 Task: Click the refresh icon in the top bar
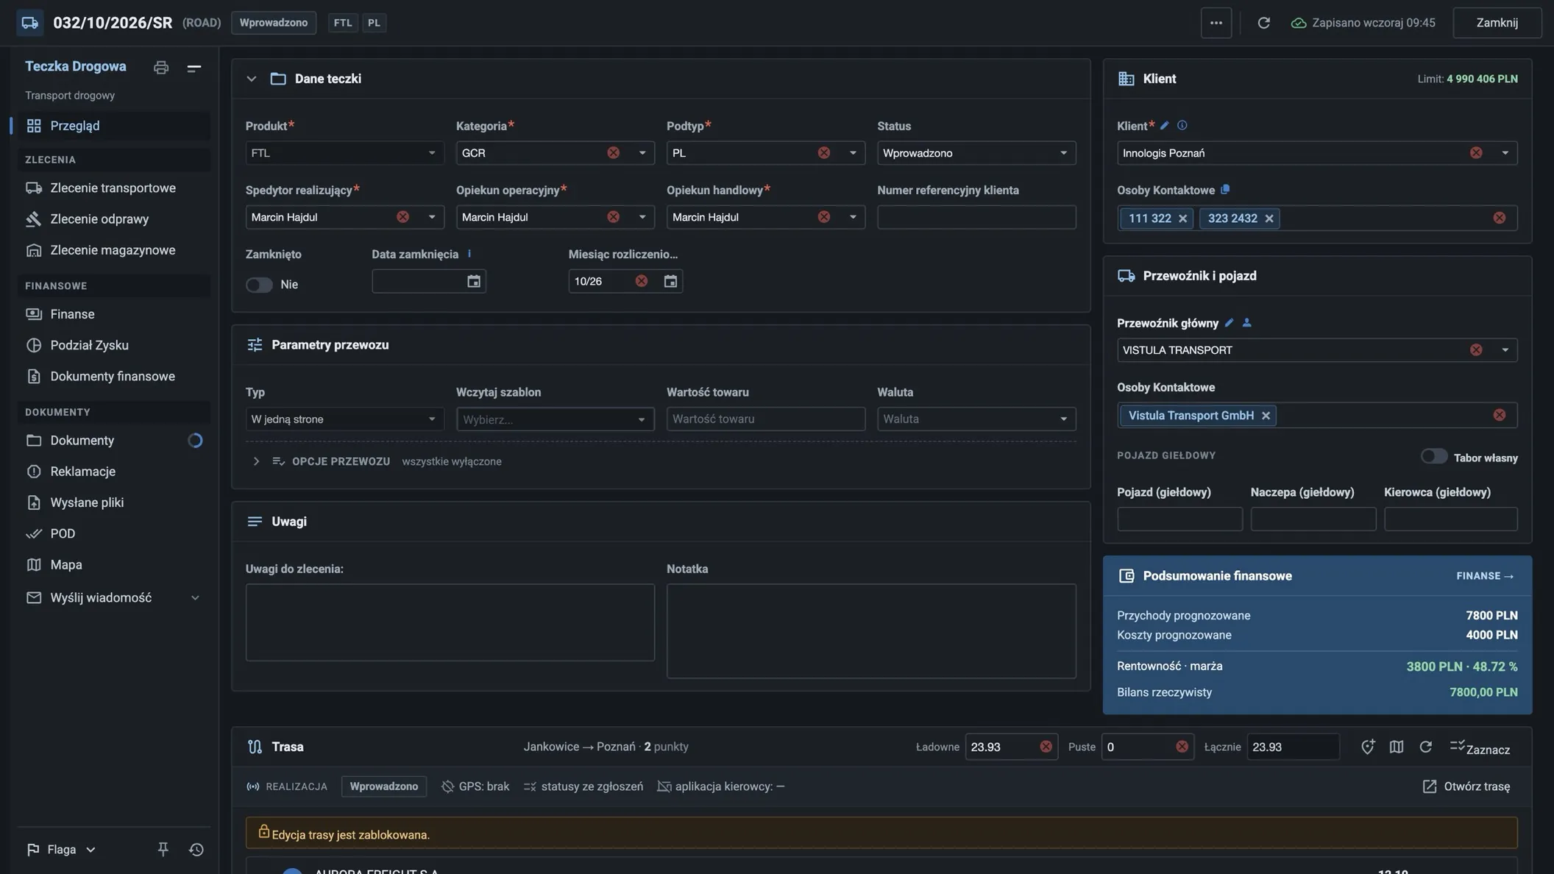click(1263, 23)
